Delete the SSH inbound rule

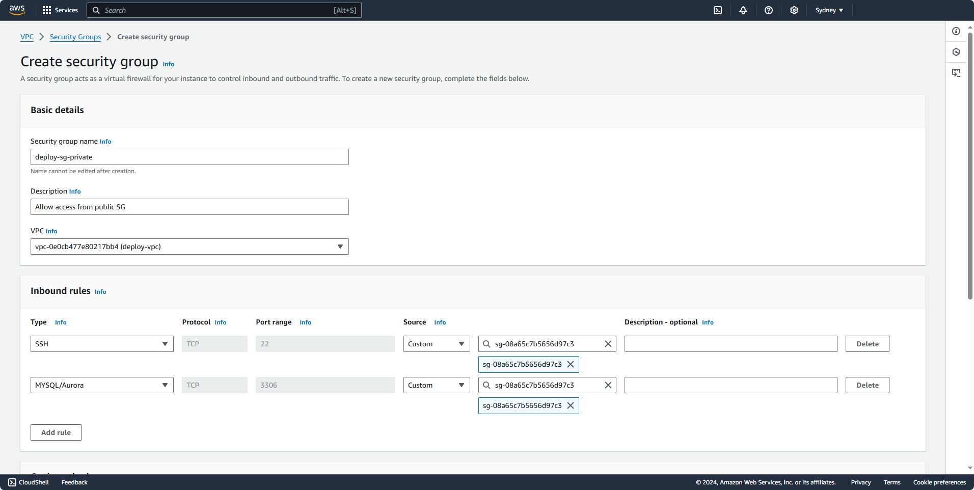868,344
